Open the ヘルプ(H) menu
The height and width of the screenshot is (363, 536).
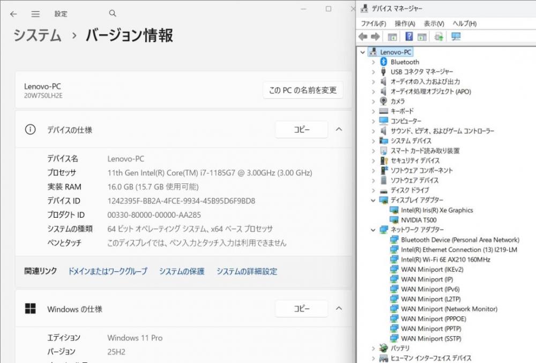pyautogui.click(x=465, y=24)
